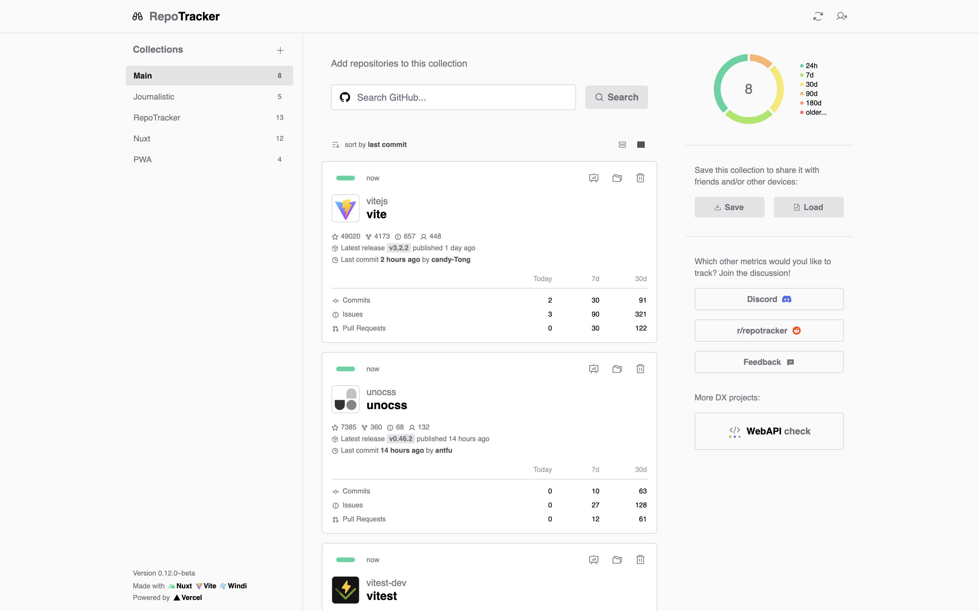
Task: Toggle the 24h legend item in chart
Action: (809, 65)
